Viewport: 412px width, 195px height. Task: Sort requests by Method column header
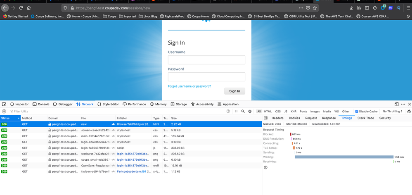coord(34,118)
